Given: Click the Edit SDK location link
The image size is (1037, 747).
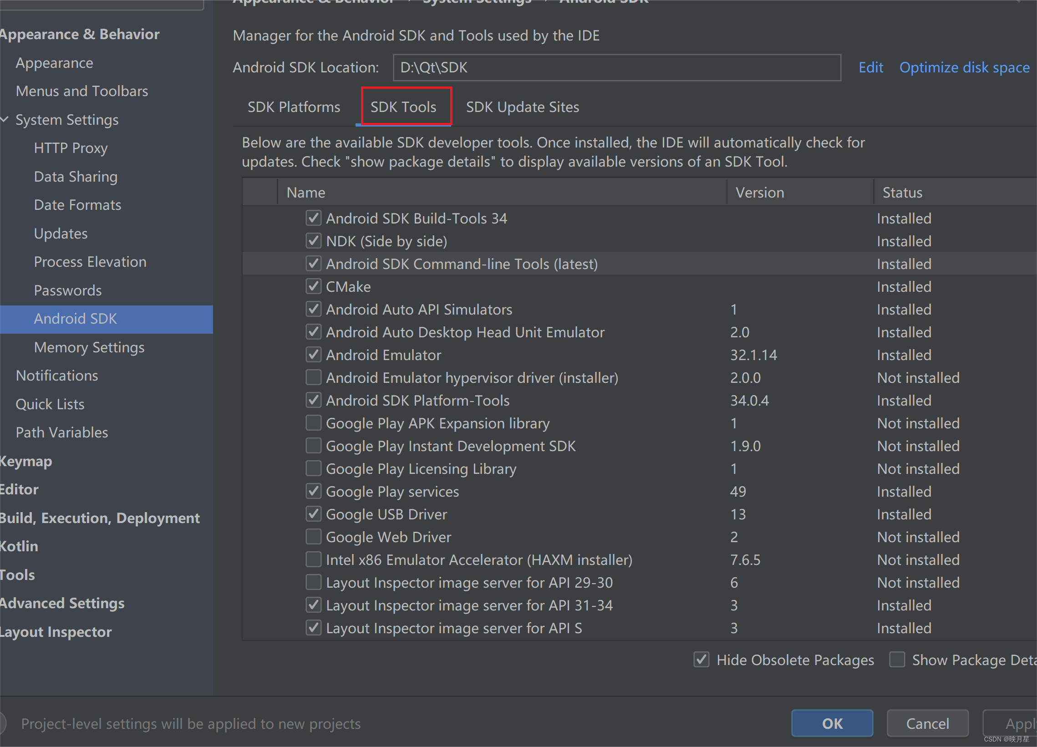Looking at the screenshot, I should click(x=870, y=68).
